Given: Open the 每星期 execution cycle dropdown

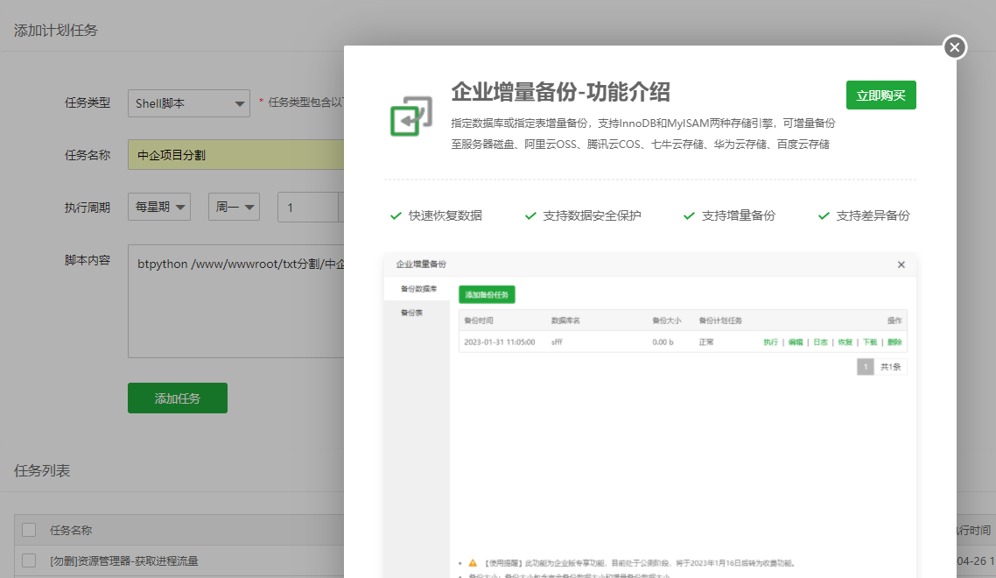Looking at the screenshot, I should [x=158, y=207].
